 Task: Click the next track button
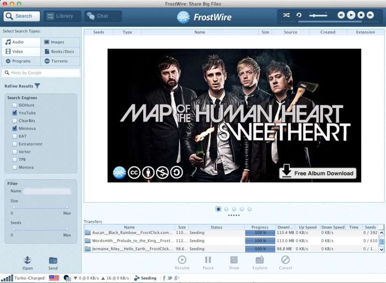[370, 15]
